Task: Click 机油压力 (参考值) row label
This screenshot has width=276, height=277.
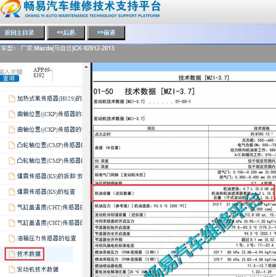Action: click(x=141, y=206)
